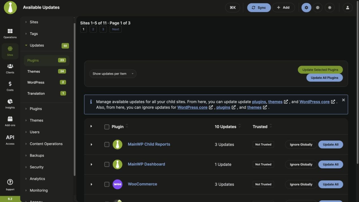
Task: Click the MainWP logo icon
Action: coord(10,7)
